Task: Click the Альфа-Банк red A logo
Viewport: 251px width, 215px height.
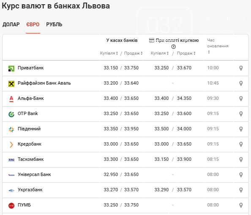Action: pos(11,99)
